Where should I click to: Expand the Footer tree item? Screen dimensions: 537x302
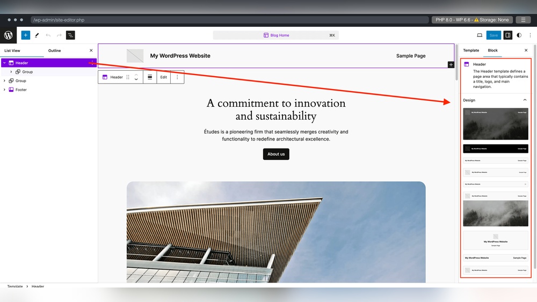pos(4,90)
